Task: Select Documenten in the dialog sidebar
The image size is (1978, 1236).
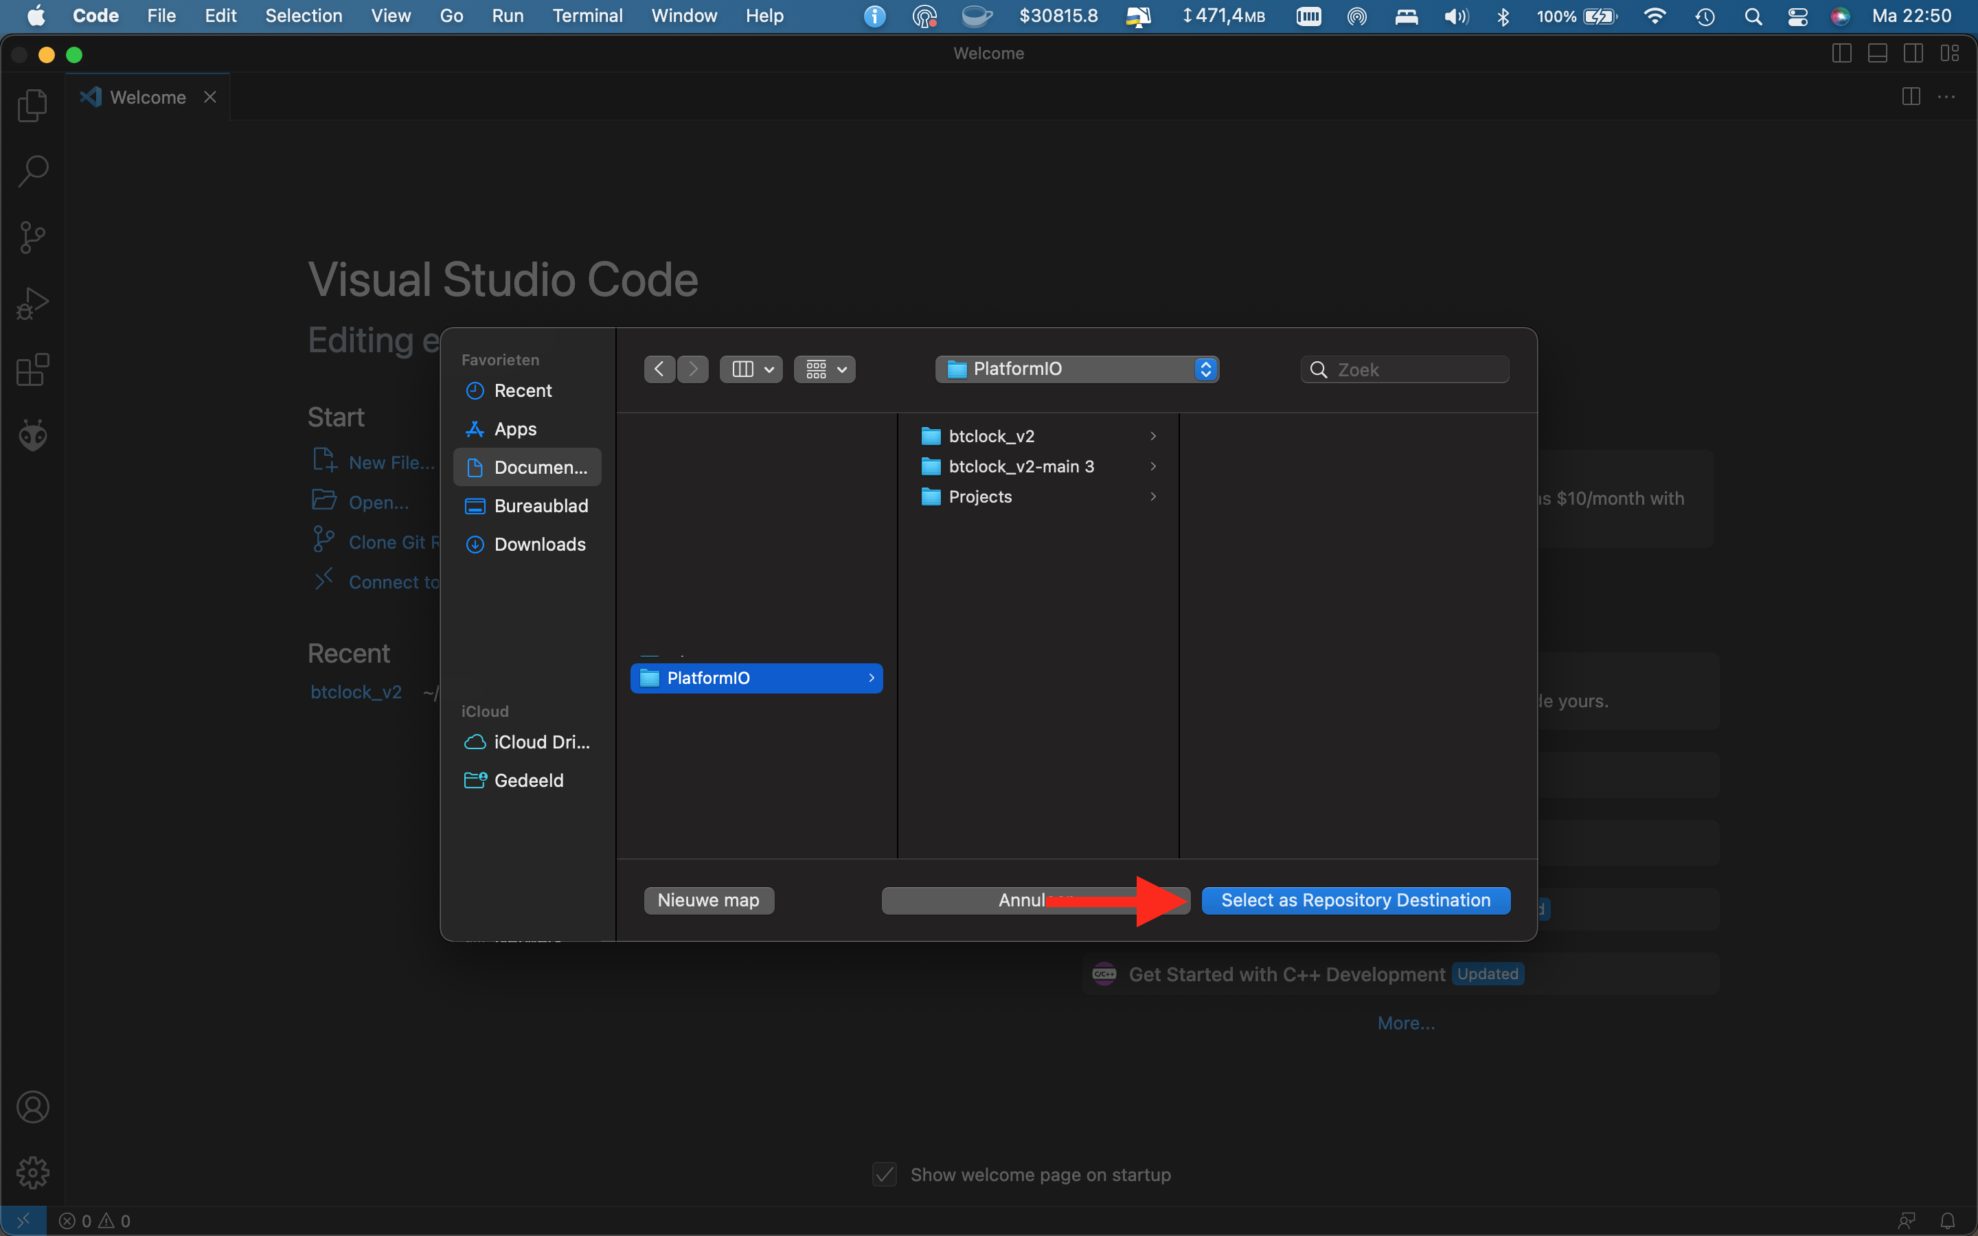Action: [527, 468]
